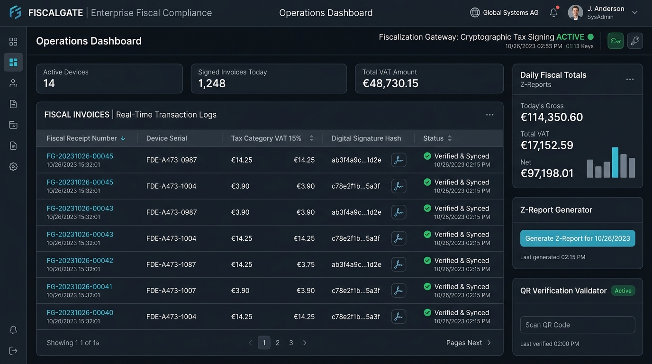
Task: Click signature icon in row FG-20231026-00040
Action: click(399, 317)
